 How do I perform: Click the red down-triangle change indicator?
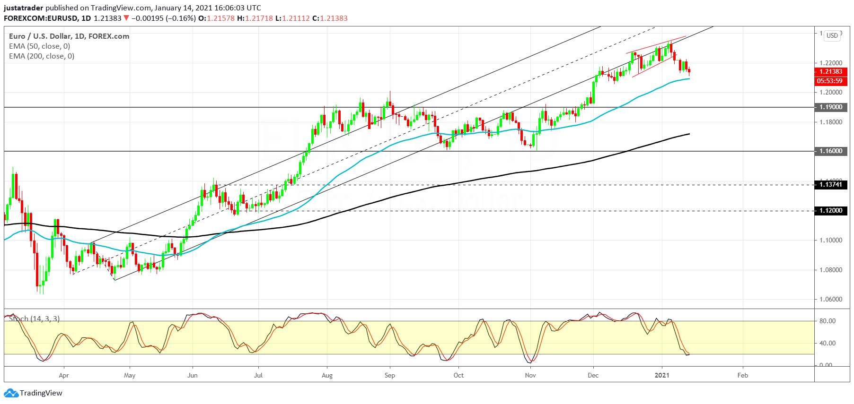(x=126, y=18)
